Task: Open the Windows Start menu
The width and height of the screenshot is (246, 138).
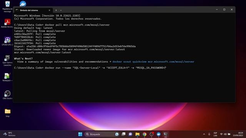Action: click(80, 134)
